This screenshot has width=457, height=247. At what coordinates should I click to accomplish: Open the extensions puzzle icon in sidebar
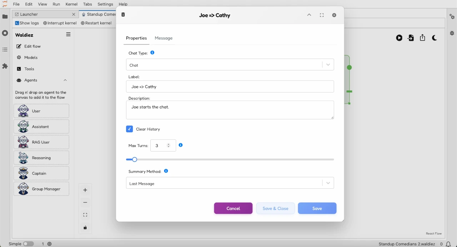(5, 66)
